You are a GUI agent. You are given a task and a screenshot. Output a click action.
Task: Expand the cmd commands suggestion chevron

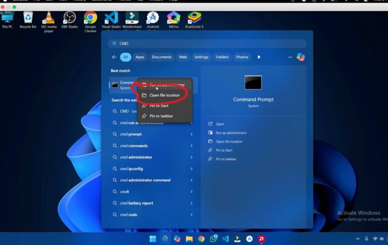pos(191,146)
